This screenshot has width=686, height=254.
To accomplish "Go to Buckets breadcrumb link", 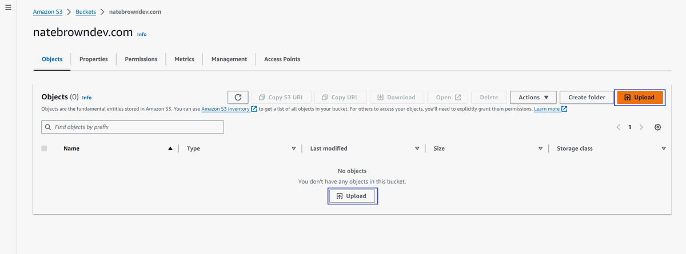I will 86,11.
